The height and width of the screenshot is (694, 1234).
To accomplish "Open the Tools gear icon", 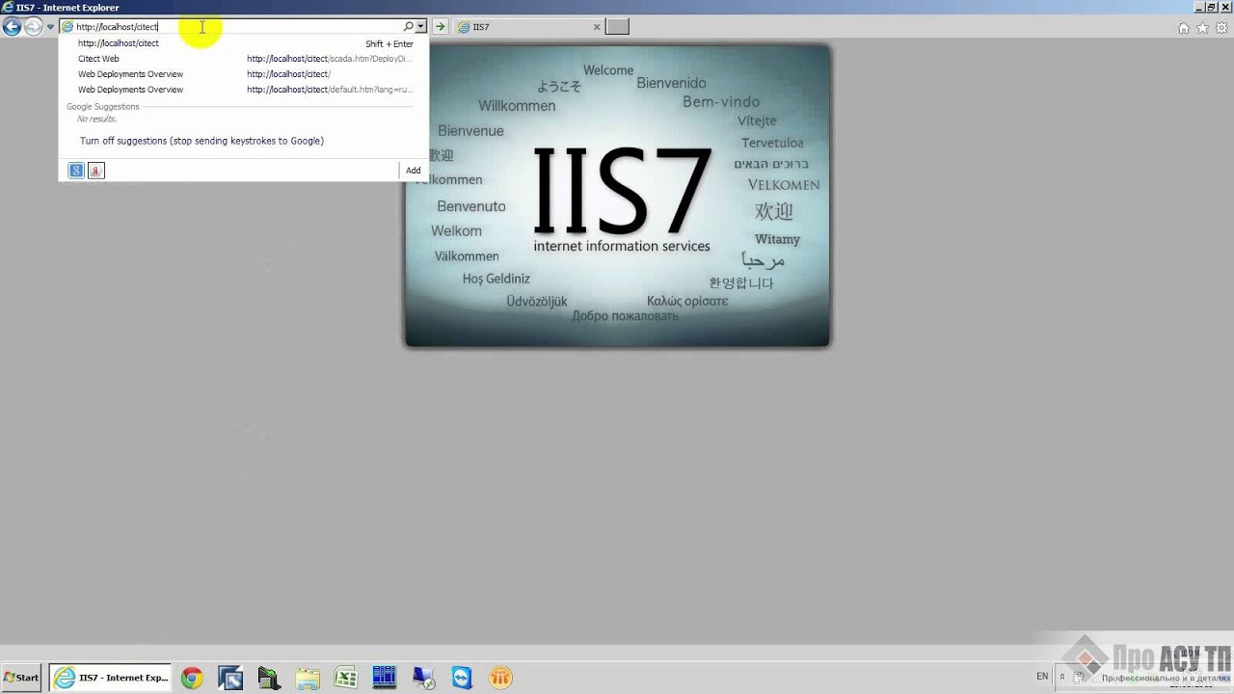I will (x=1221, y=28).
